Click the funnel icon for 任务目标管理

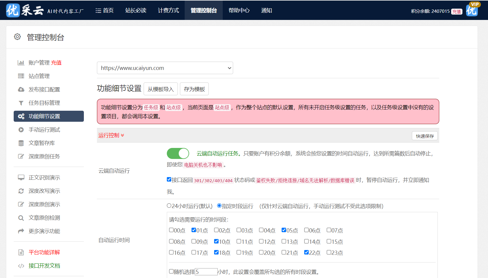pos(21,103)
